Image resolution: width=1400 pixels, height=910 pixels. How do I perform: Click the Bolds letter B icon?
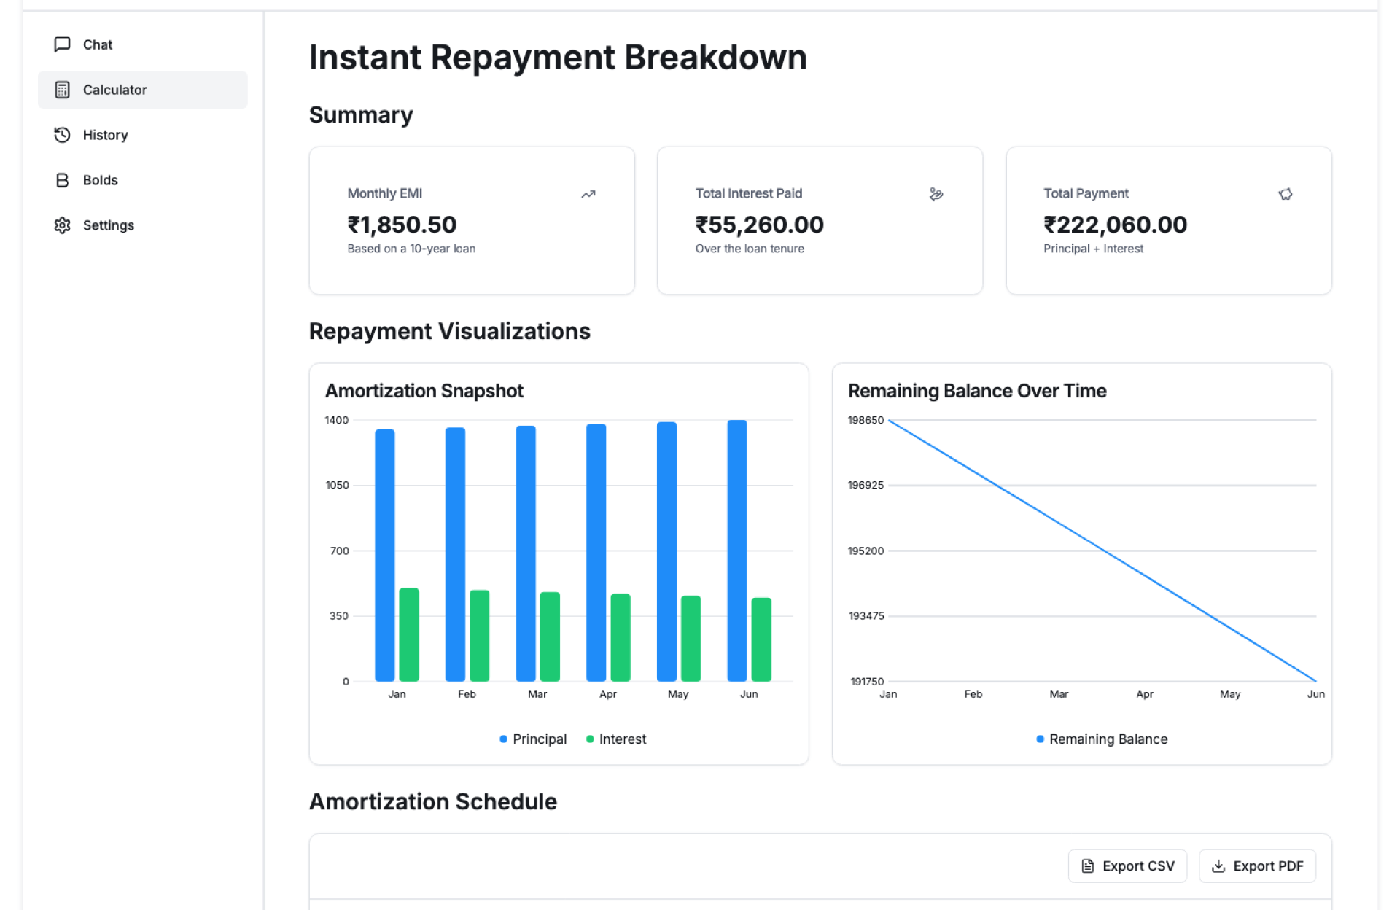click(62, 180)
